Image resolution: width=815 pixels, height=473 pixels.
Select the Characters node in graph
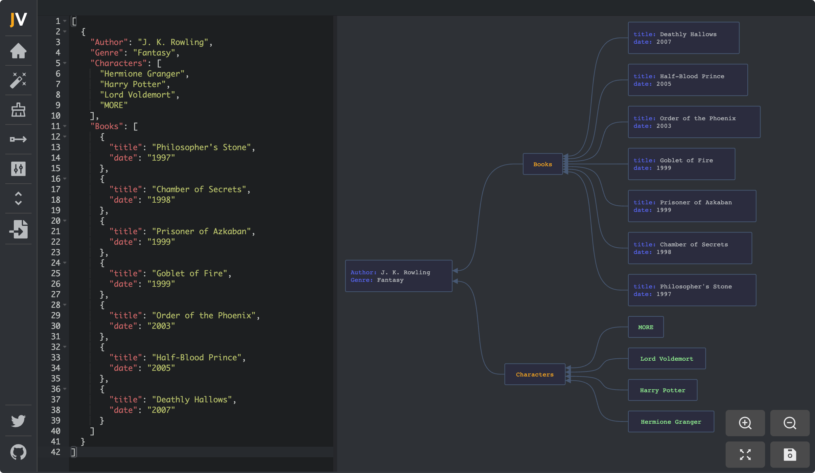click(x=535, y=374)
